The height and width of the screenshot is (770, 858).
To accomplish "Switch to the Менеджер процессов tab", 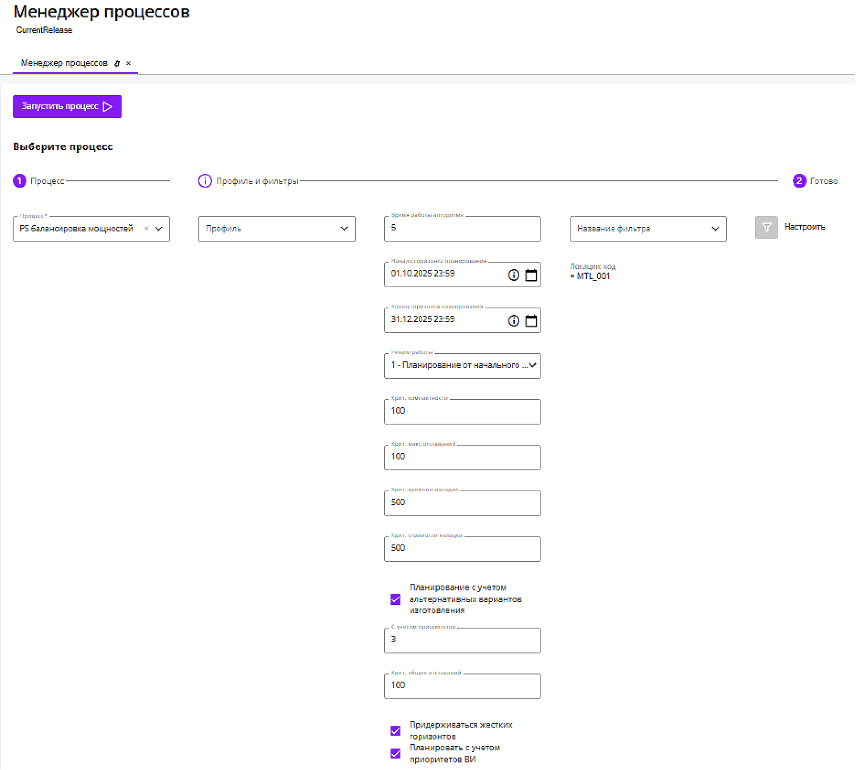I will [x=64, y=63].
